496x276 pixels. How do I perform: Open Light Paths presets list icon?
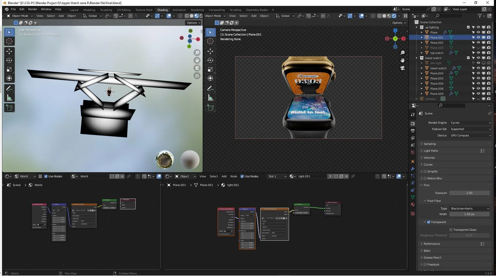click(x=482, y=151)
